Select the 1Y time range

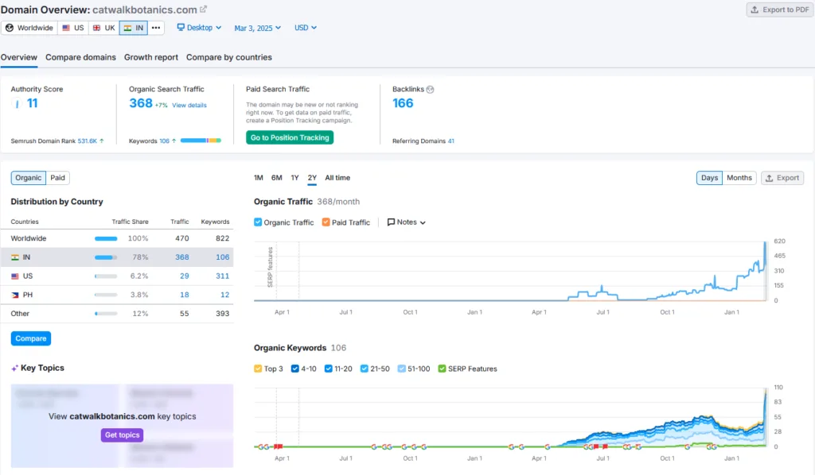pyautogui.click(x=294, y=178)
